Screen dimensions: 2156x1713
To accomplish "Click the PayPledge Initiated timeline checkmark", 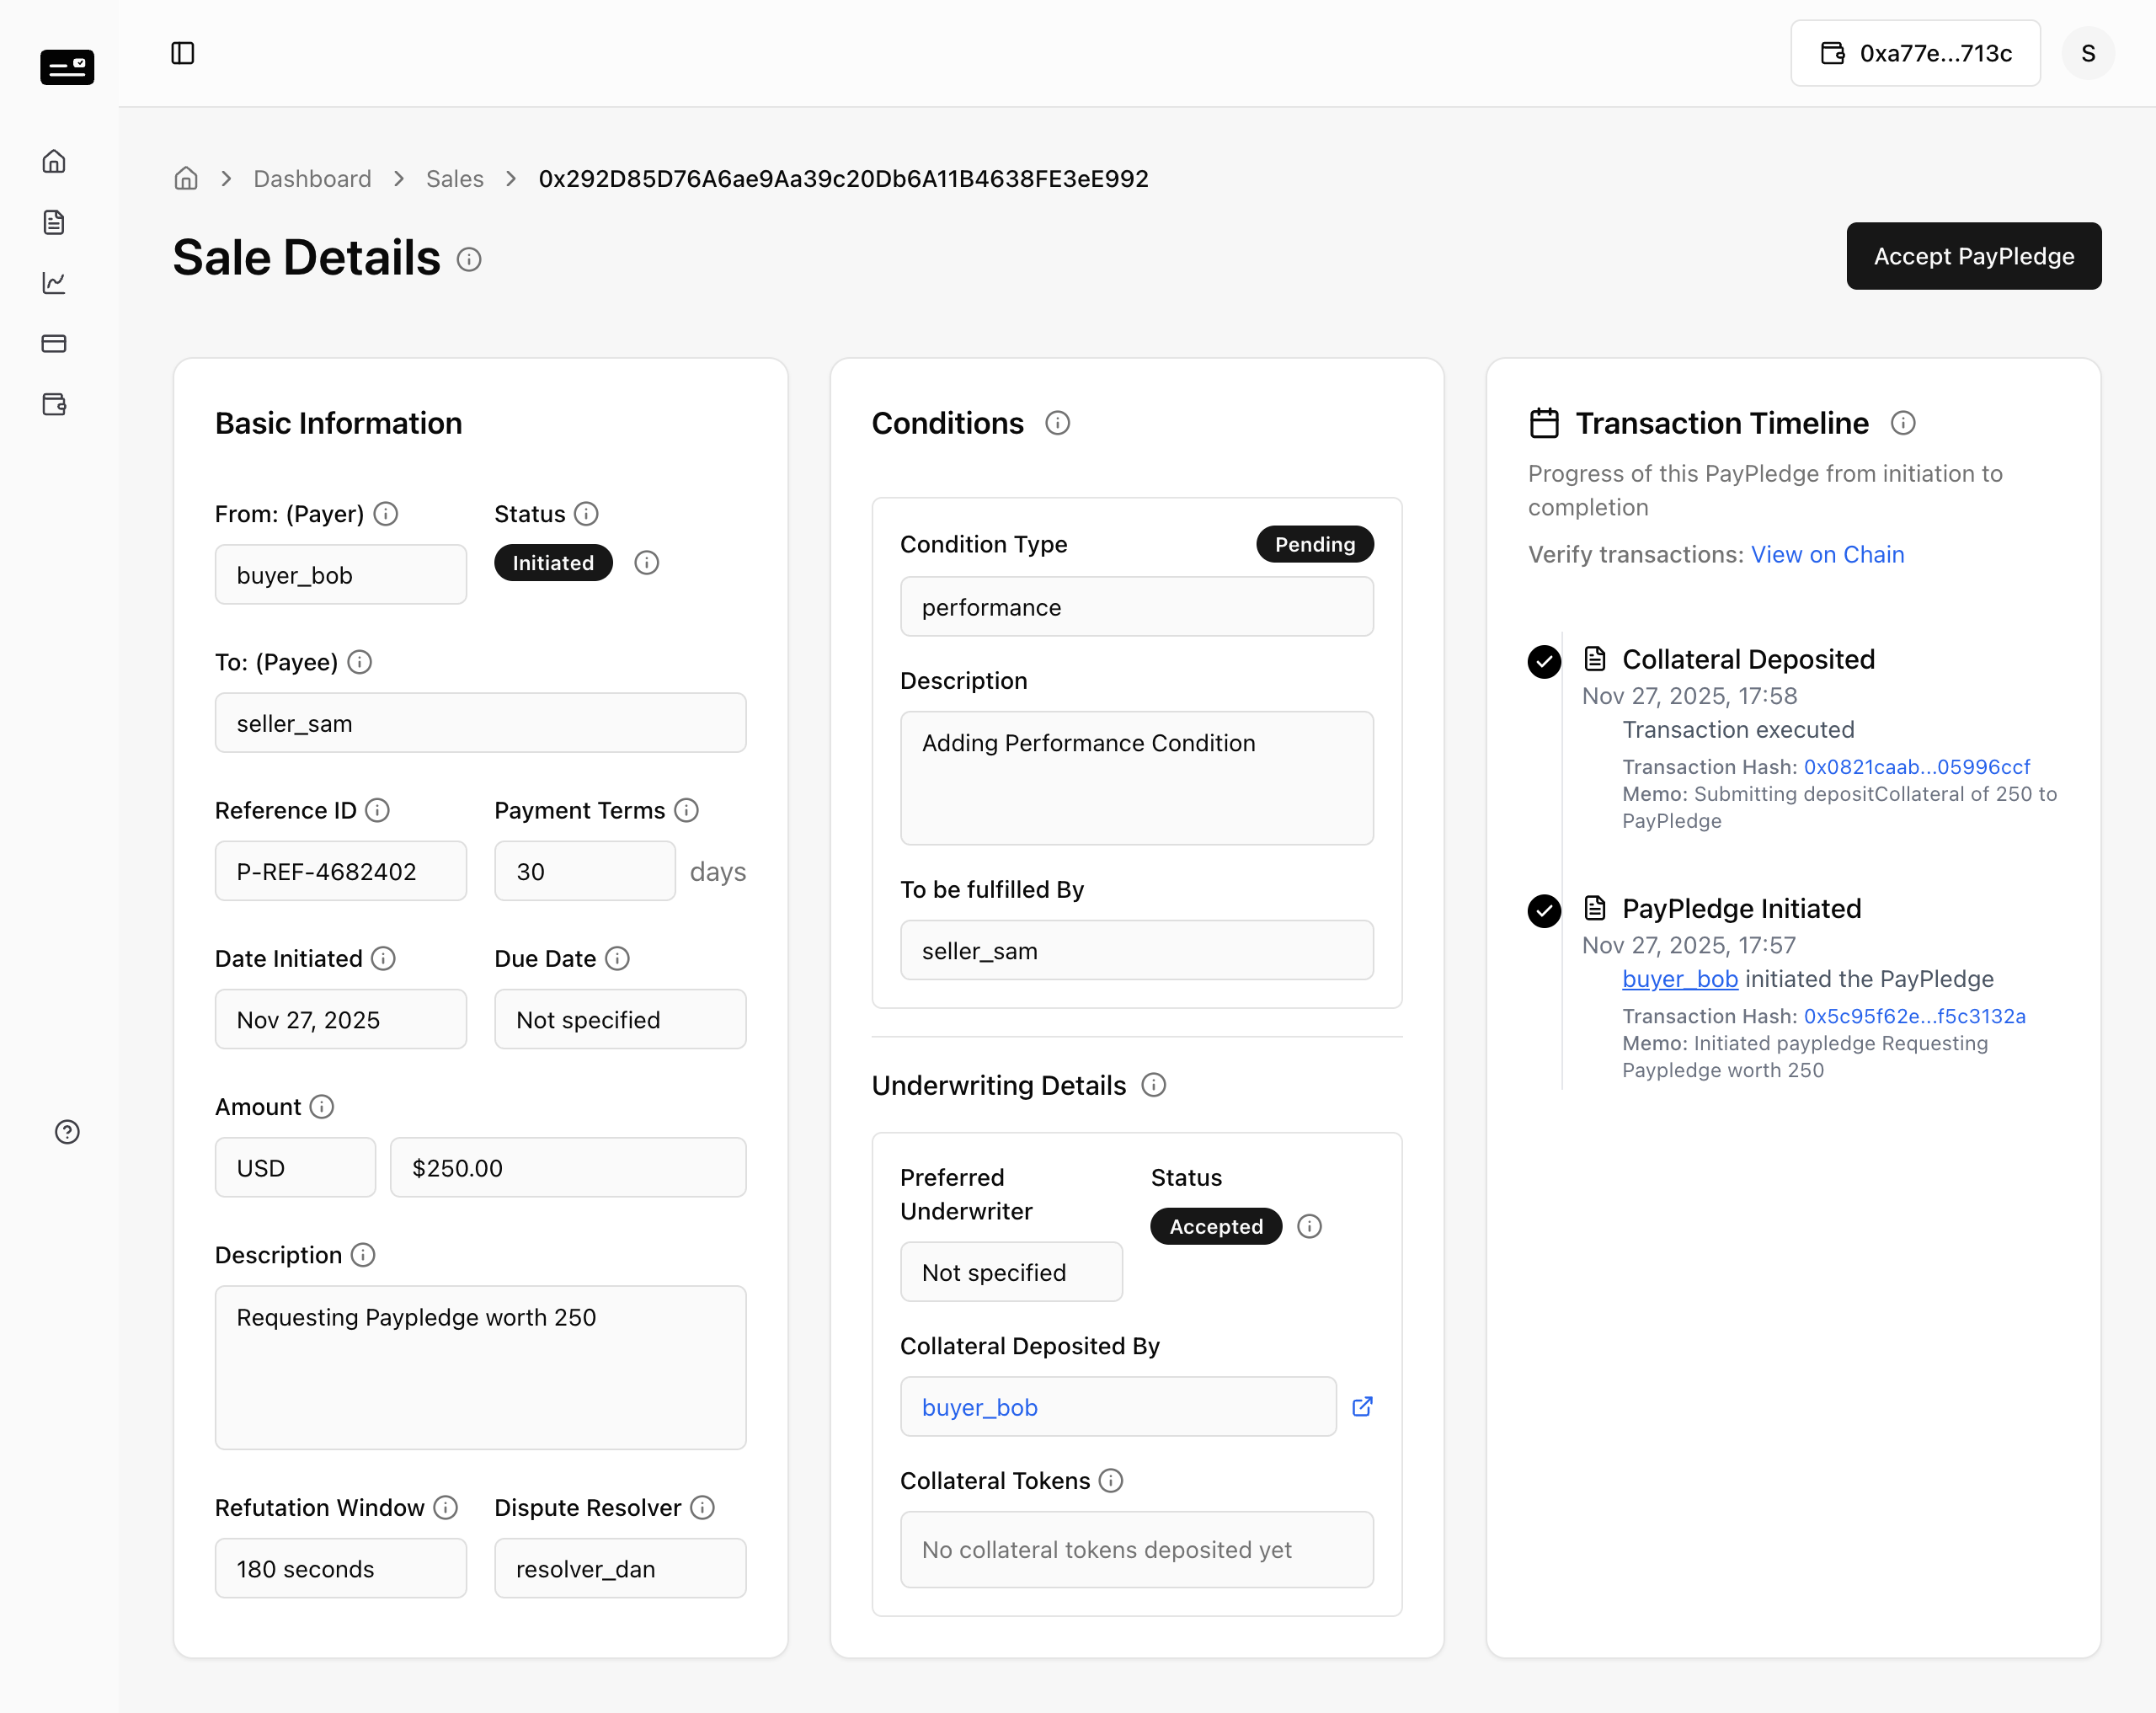I will click(1544, 910).
